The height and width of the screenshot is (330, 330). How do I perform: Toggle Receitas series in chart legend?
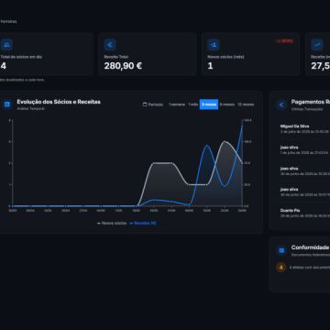(x=143, y=224)
